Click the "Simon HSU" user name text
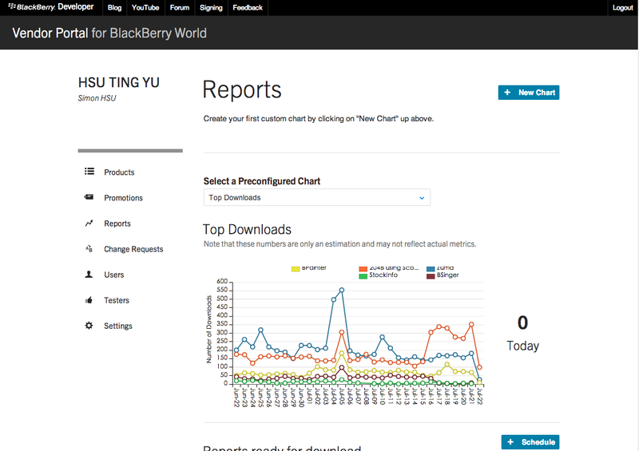The height and width of the screenshot is (451, 639). click(x=97, y=98)
